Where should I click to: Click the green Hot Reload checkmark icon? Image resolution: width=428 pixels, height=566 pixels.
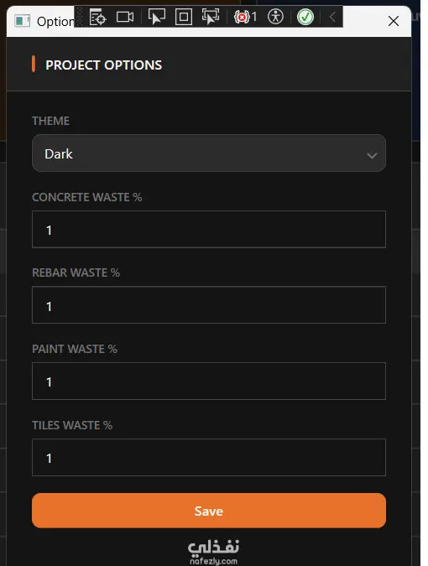pyautogui.click(x=305, y=17)
